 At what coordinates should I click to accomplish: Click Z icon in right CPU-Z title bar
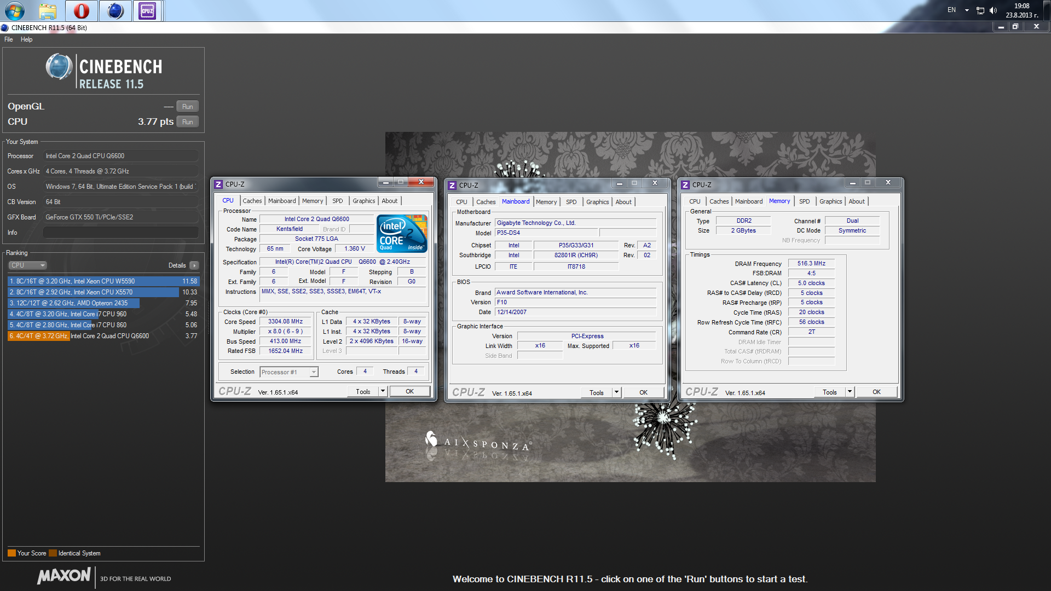click(x=685, y=185)
